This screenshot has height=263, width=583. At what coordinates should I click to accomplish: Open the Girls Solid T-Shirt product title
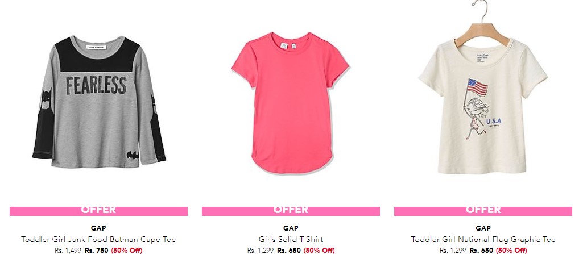(x=291, y=239)
